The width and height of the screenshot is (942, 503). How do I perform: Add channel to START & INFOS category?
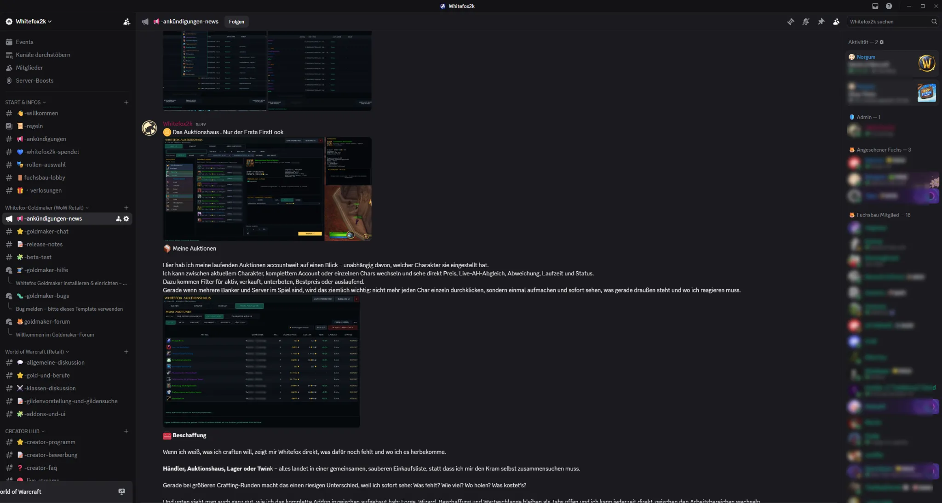point(126,103)
